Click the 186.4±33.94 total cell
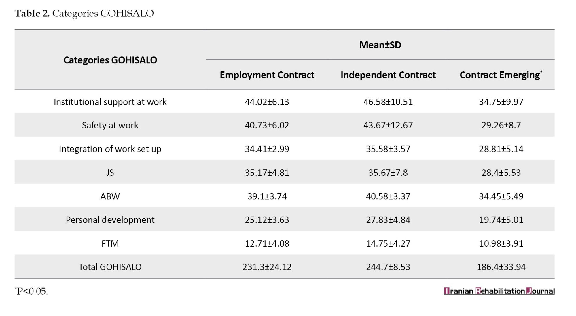Screen dimensions: 576x316 [501, 267]
